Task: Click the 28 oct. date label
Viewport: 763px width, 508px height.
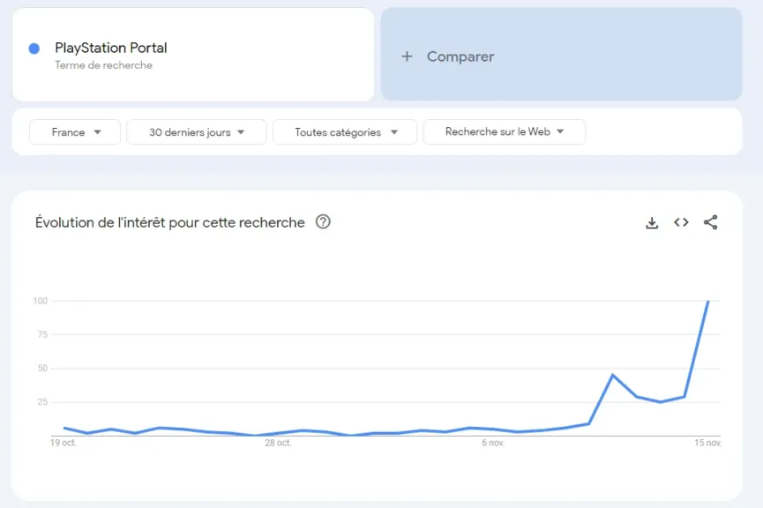Action: pos(278,443)
